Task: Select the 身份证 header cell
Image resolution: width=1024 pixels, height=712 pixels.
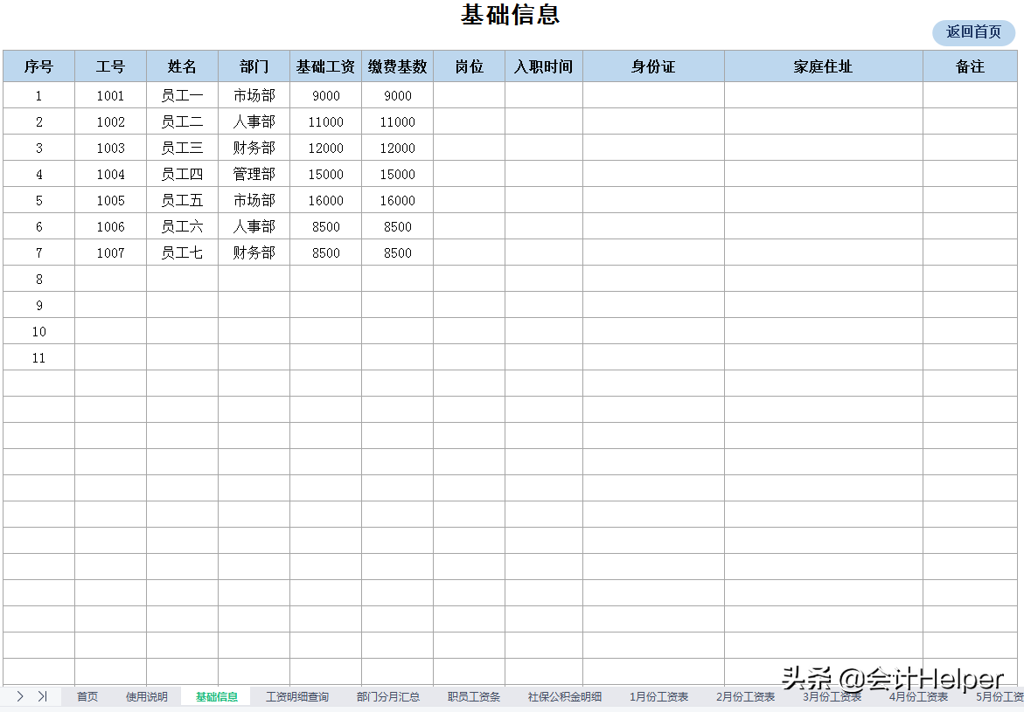Action: click(654, 66)
